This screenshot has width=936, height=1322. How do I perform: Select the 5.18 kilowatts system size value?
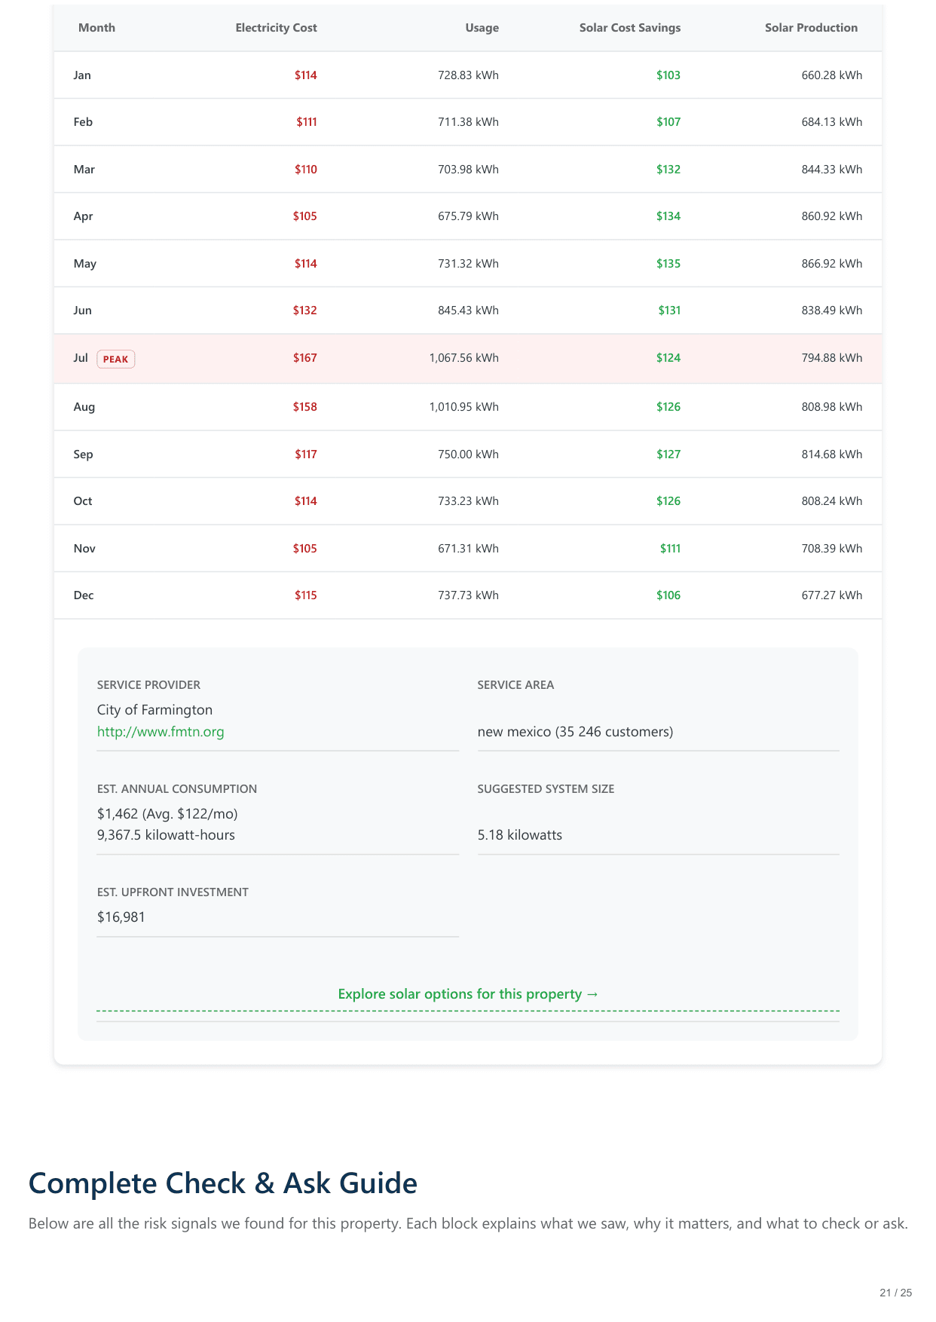[x=520, y=835]
